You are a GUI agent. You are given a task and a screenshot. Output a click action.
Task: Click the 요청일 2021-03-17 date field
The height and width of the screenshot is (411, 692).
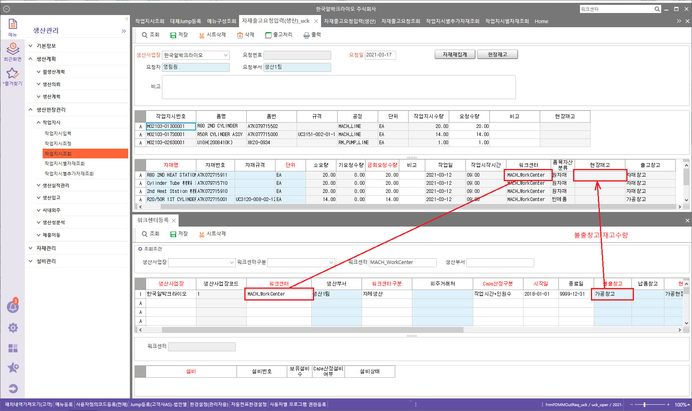[x=380, y=55]
